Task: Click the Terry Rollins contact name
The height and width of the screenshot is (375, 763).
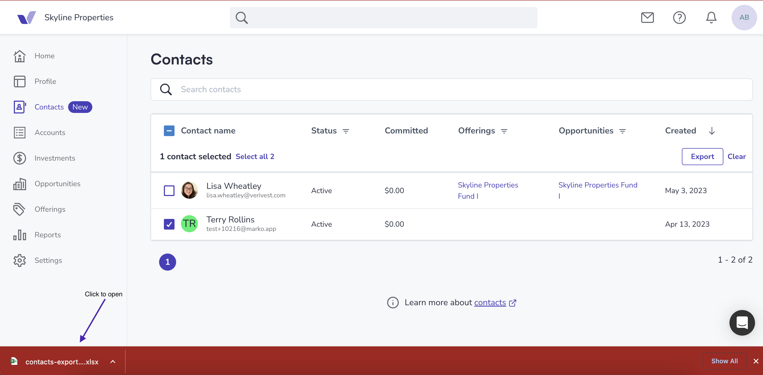Action: pyautogui.click(x=230, y=220)
